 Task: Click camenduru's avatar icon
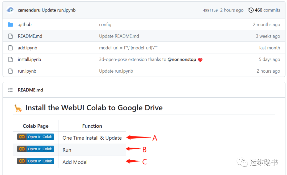[x=10, y=10]
